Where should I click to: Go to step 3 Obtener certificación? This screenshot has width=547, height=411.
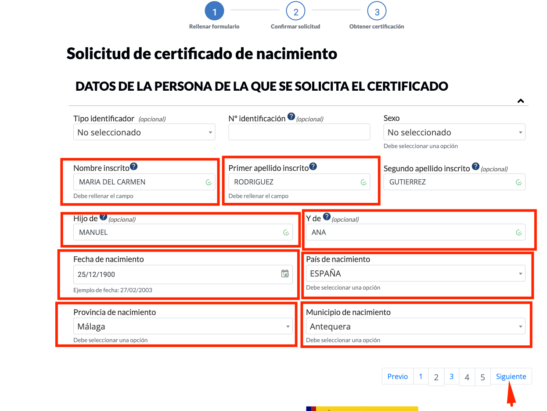377,11
